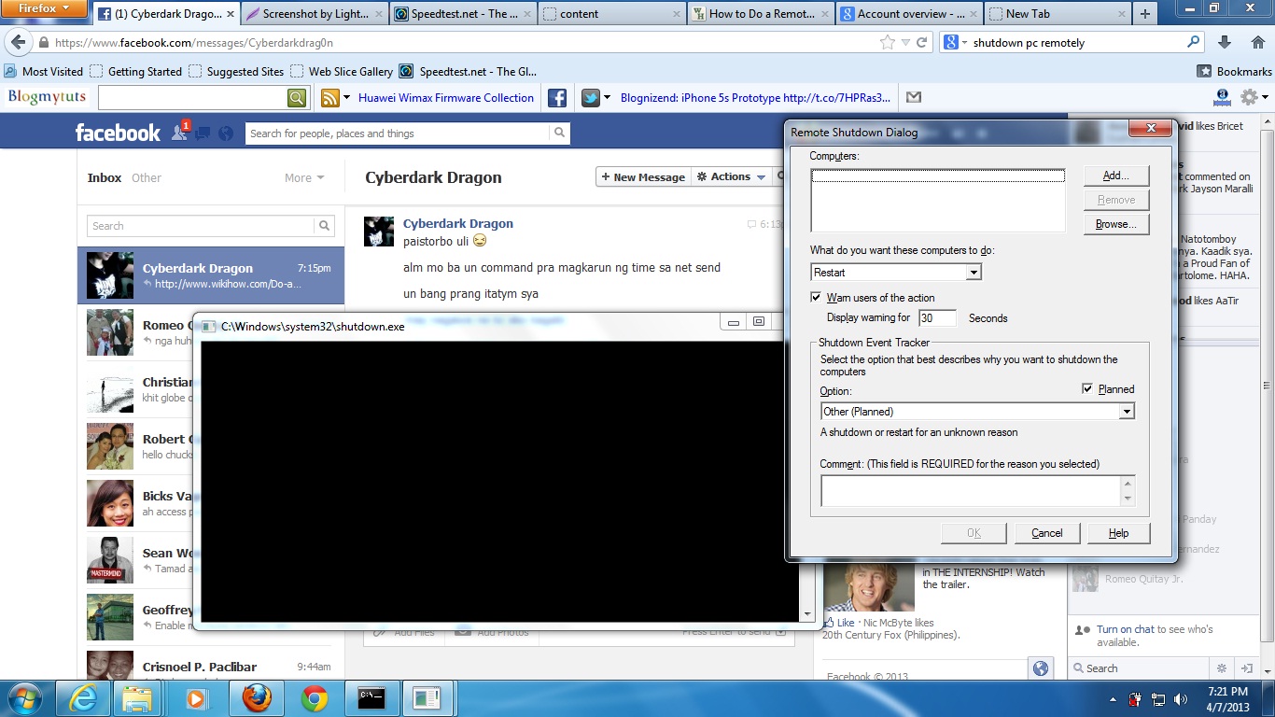Toggle Warn users of the action checkbox
The height and width of the screenshot is (717, 1275).
click(x=818, y=298)
